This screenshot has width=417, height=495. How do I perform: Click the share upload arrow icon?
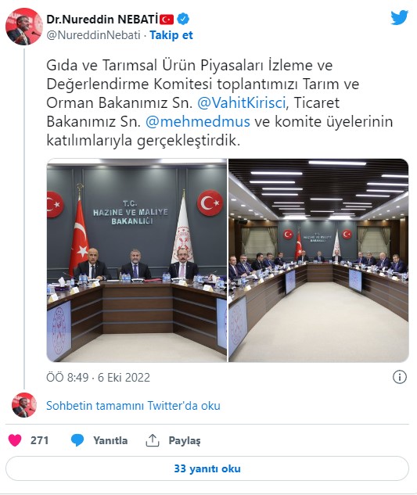pos(153,440)
